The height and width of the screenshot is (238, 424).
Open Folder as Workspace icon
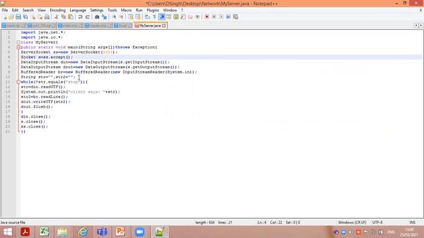click(190, 17)
